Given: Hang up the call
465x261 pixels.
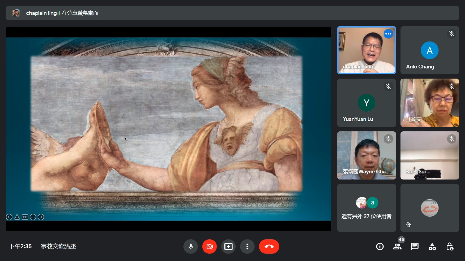Looking at the screenshot, I should (269, 246).
